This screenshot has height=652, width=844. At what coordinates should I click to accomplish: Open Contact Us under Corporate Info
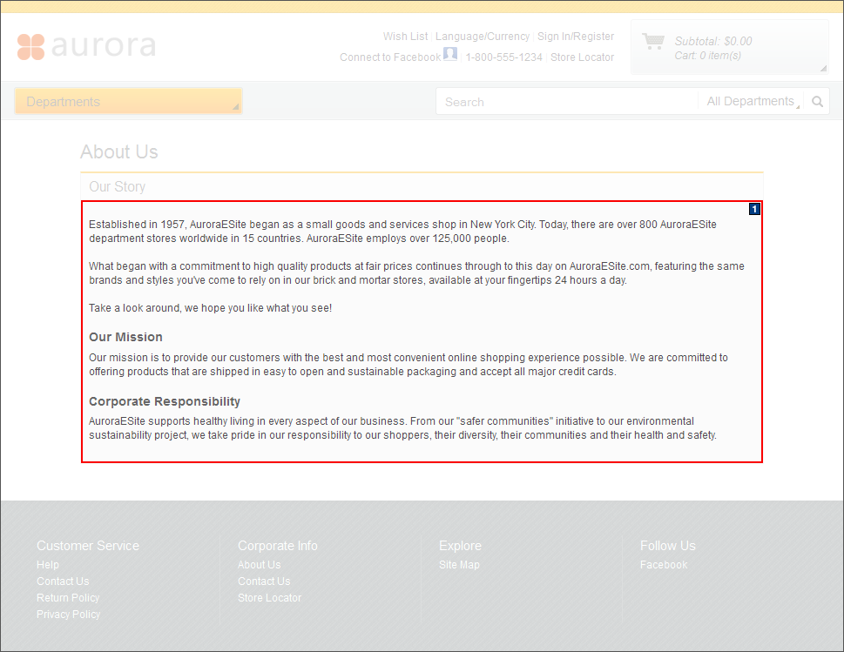point(264,581)
